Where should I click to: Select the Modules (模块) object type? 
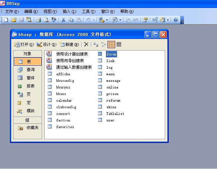pos(28,111)
